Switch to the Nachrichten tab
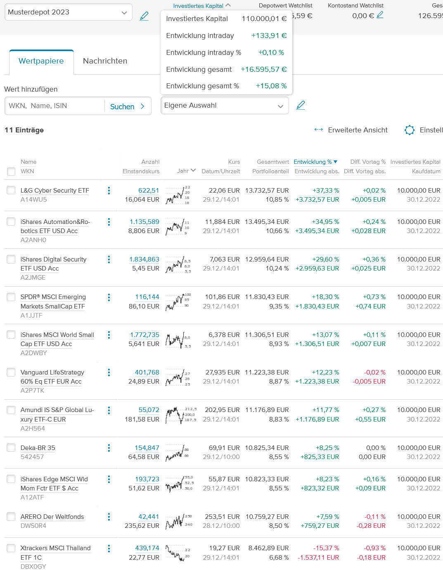The image size is (443, 570). click(105, 61)
